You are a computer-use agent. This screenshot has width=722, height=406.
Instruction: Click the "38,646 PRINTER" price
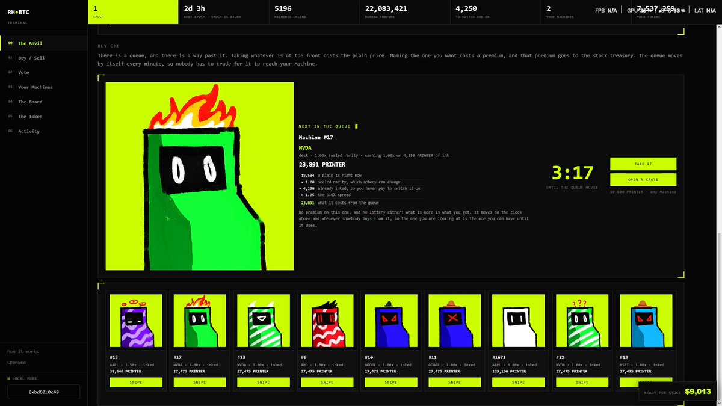[125, 372]
